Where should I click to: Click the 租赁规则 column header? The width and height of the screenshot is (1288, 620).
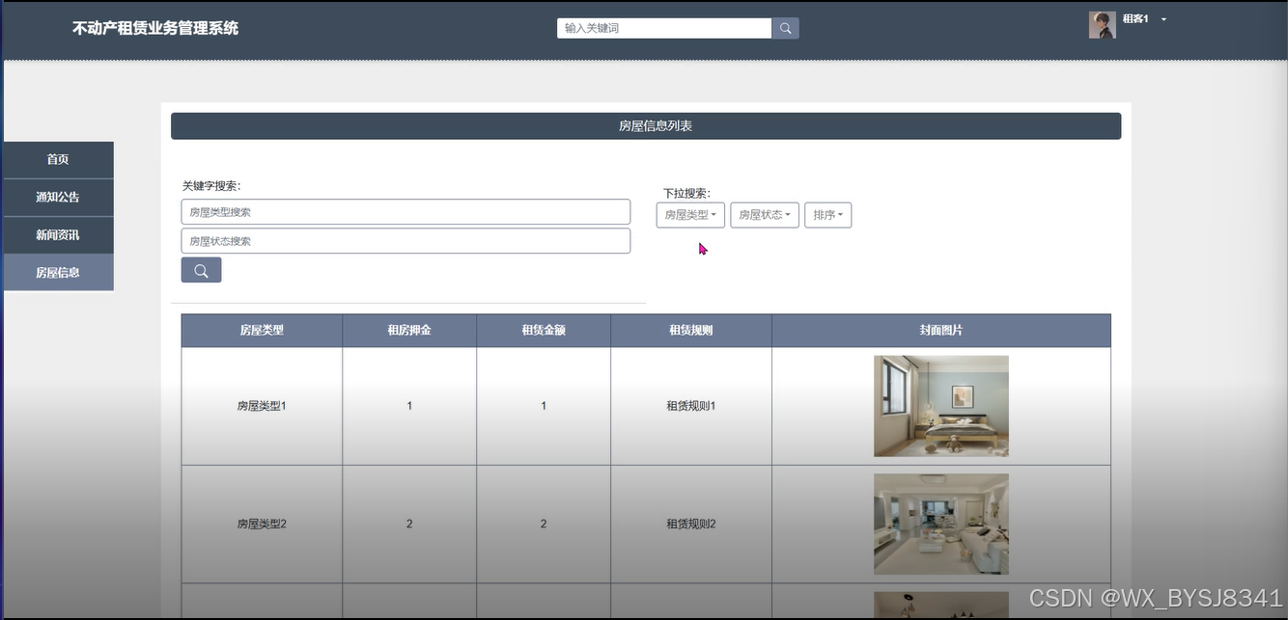click(x=691, y=331)
